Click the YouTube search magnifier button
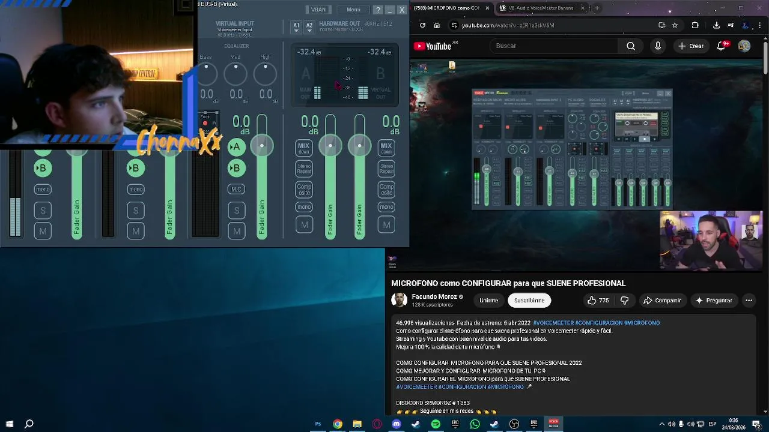 630,46
